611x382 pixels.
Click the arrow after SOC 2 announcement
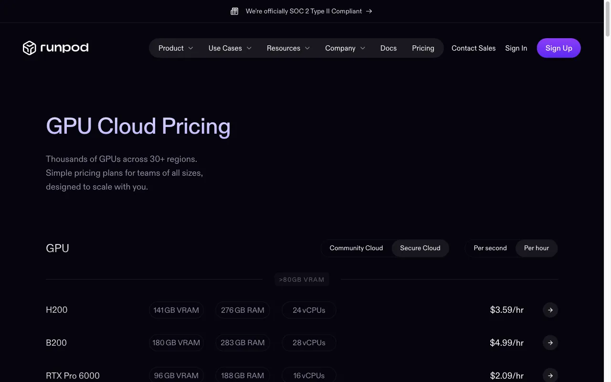[x=369, y=11]
